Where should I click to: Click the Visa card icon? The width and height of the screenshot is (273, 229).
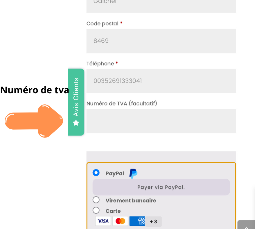point(103,221)
